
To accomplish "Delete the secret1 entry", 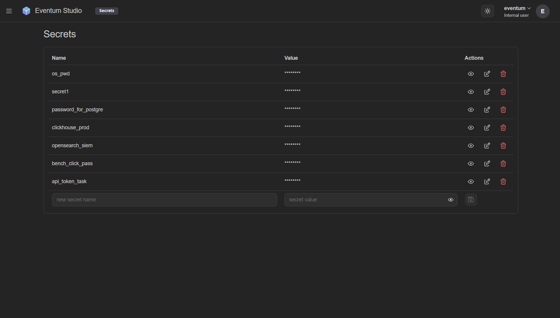I will point(503,92).
